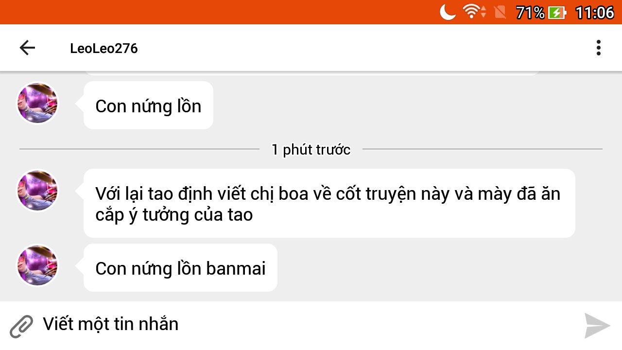Image resolution: width=622 pixels, height=350 pixels.
Task: Open avatar beside message ending in 'banmai'
Action: pos(37,265)
